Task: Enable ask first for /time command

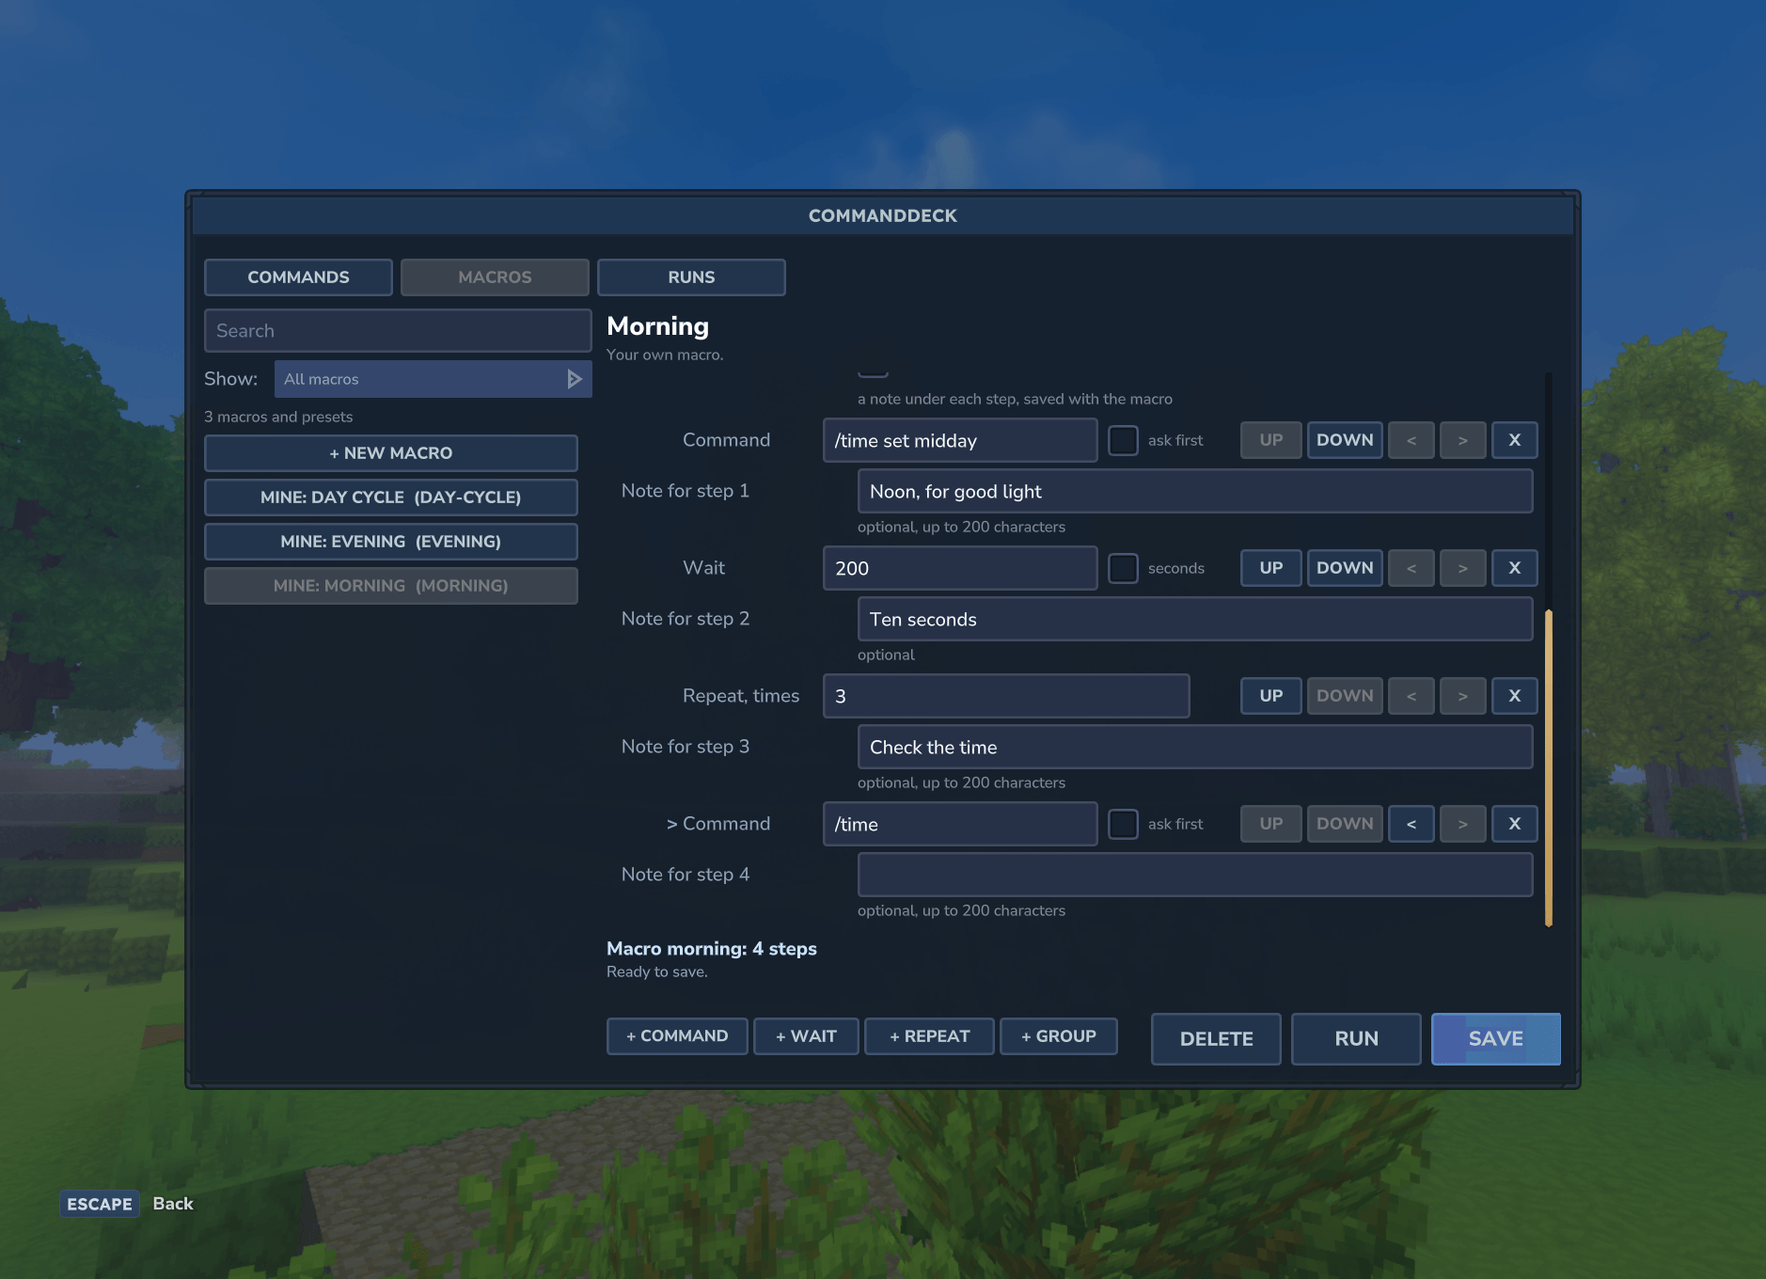Action: pyautogui.click(x=1123, y=824)
